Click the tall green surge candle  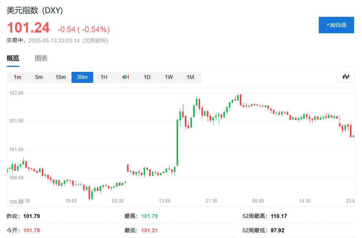177,143
